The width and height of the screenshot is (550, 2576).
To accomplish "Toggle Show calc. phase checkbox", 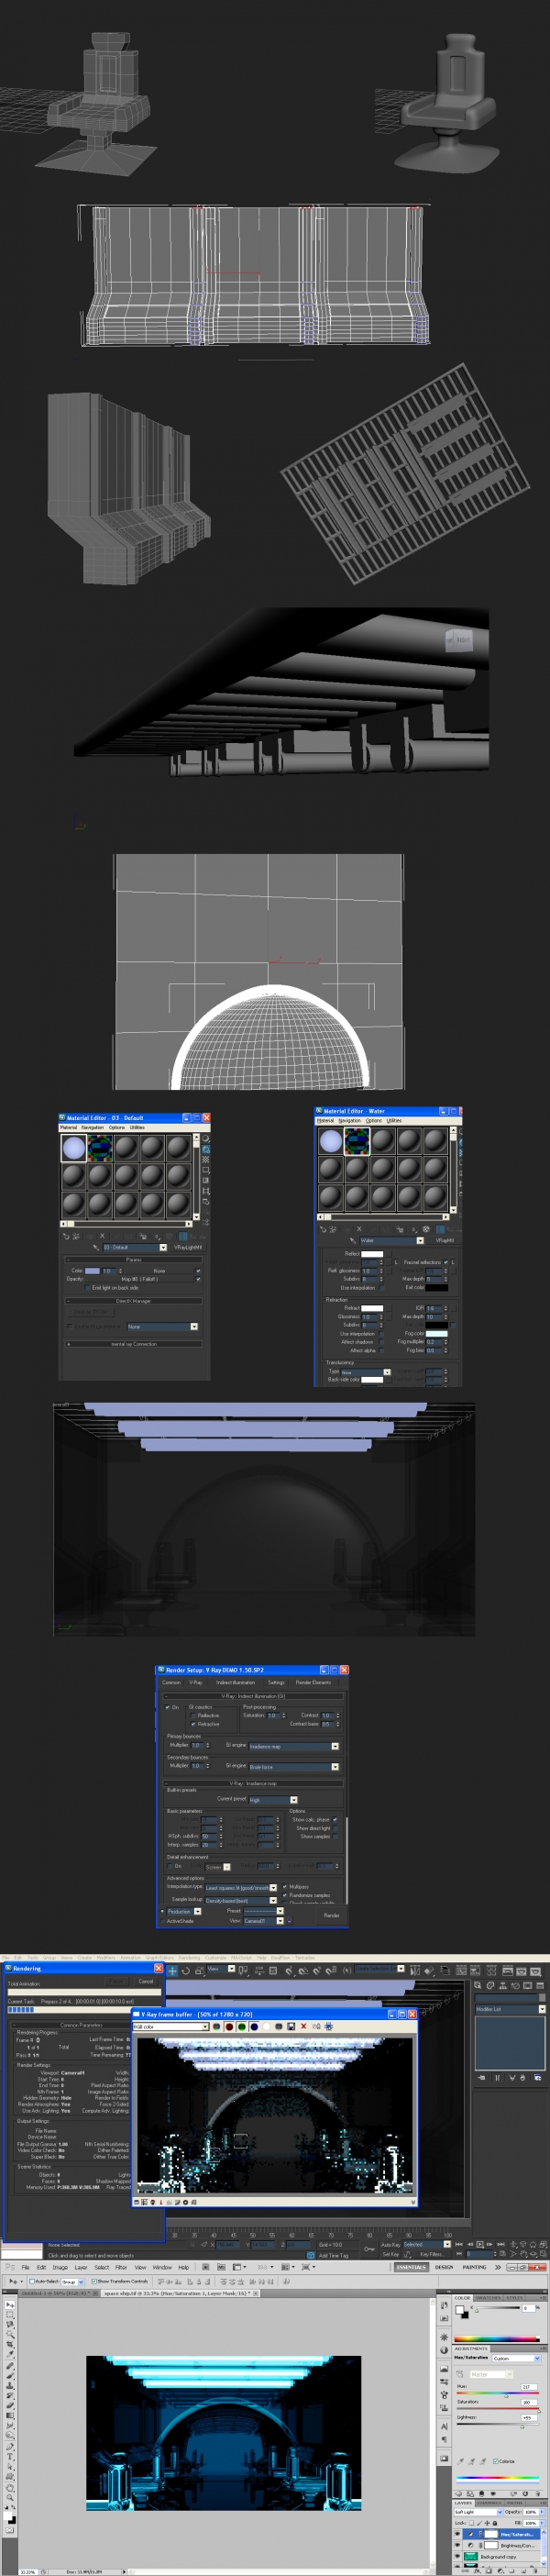I will point(335,1820).
